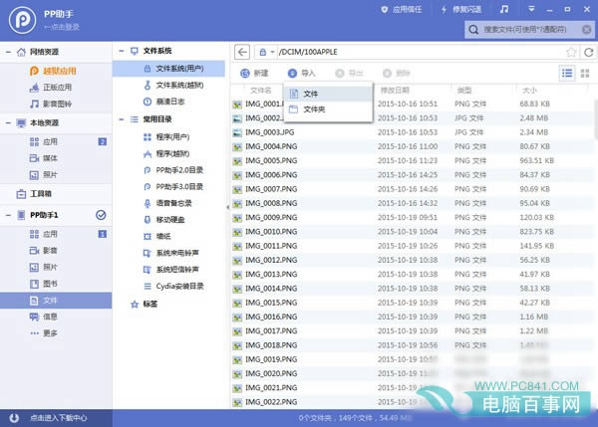Viewport: 598px width, 427px height.
Task: Open device 信息 section
Action: [44, 317]
